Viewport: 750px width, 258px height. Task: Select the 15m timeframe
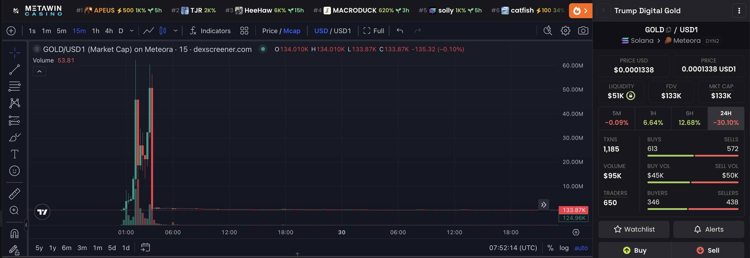[x=79, y=31]
